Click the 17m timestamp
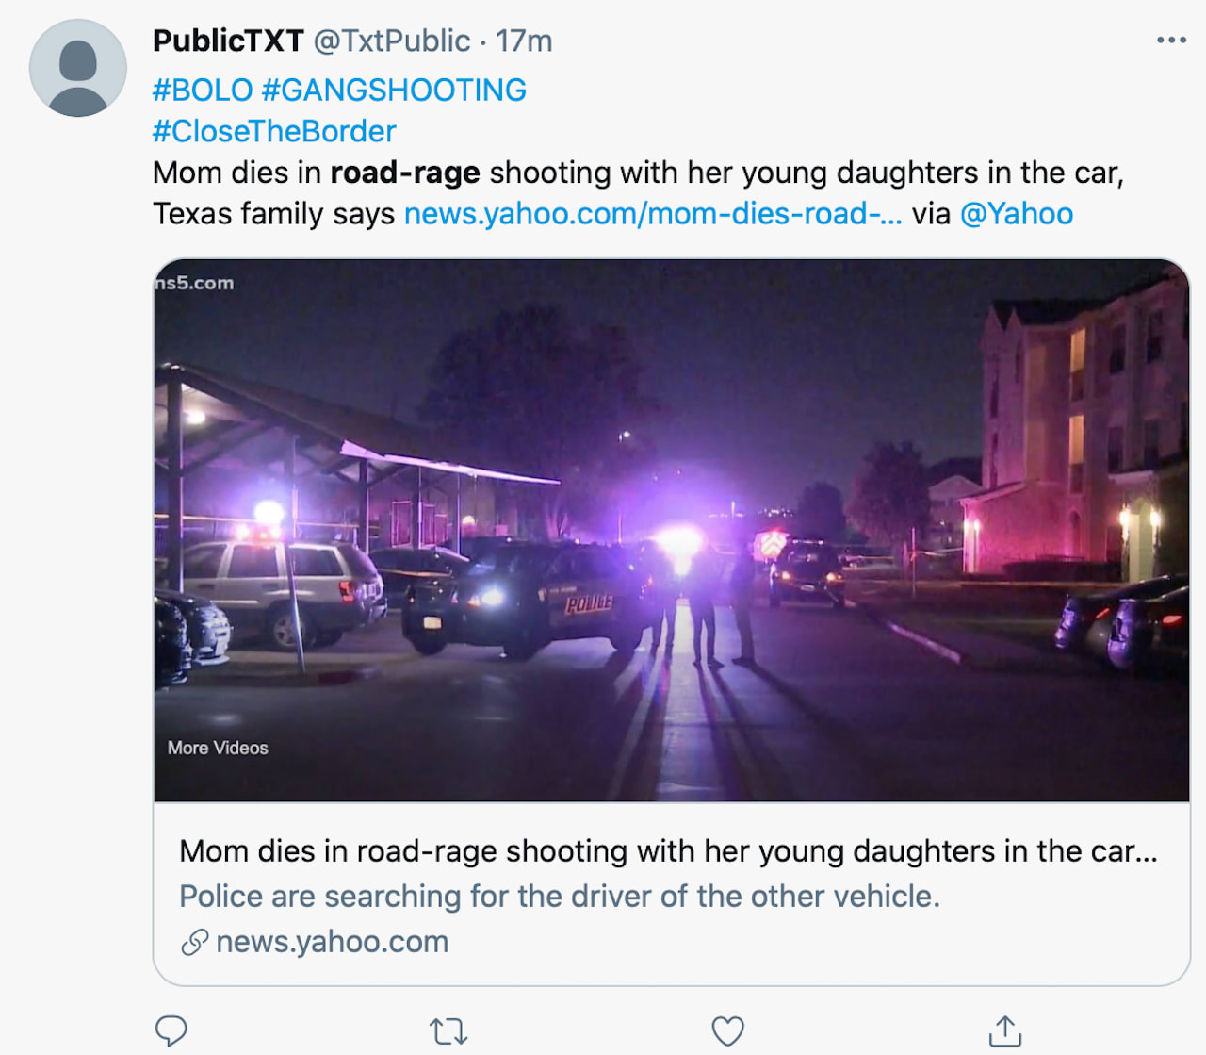The height and width of the screenshot is (1055, 1206). [524, 41]
